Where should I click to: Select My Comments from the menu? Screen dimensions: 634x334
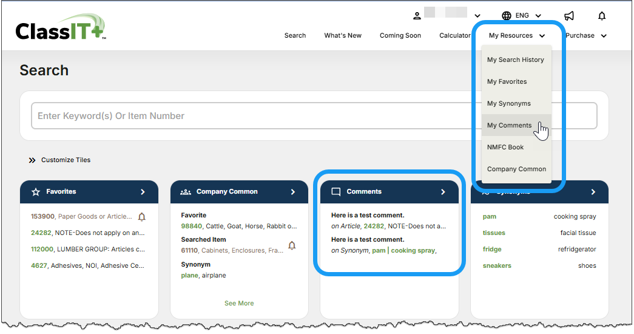pyautogui.click(x=509, y=126)
